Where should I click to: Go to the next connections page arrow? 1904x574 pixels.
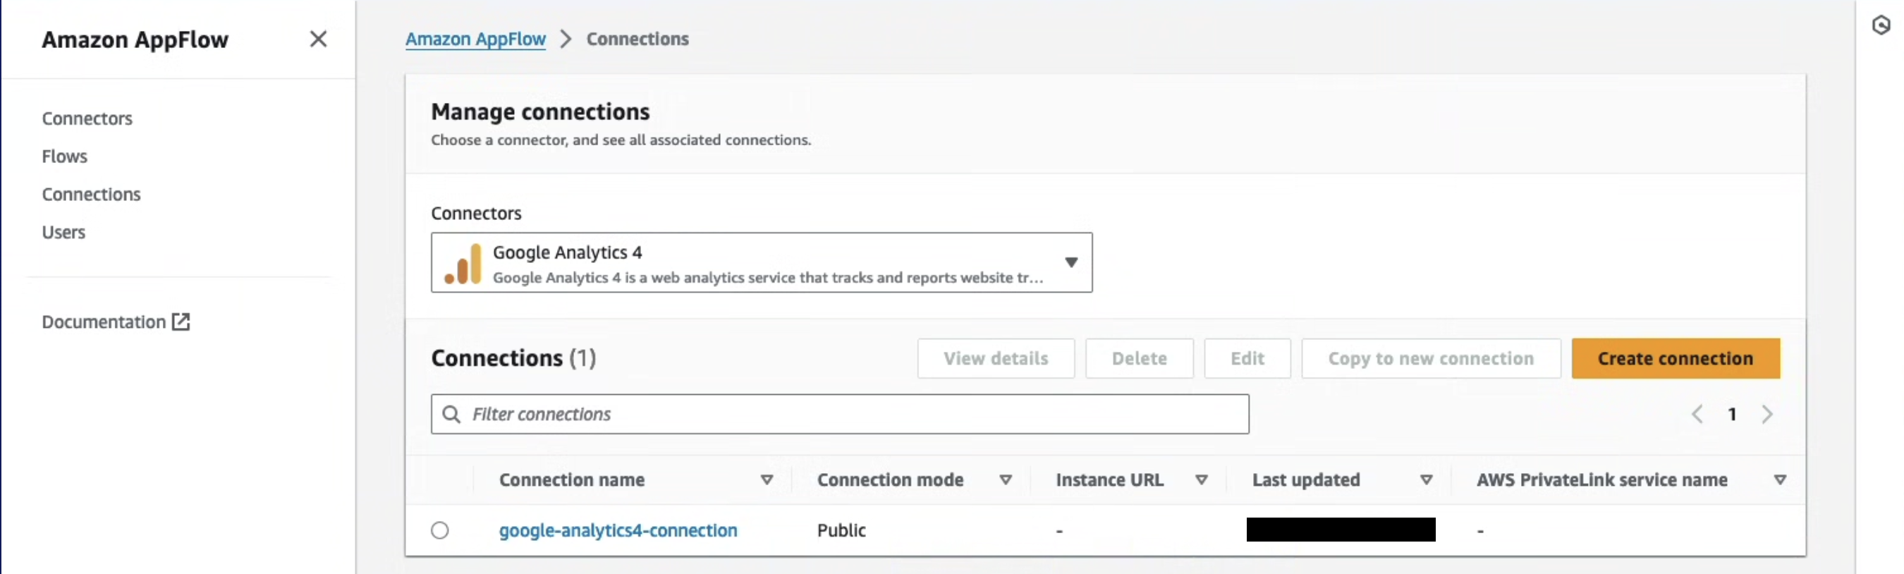click(x=1767, y=415)
